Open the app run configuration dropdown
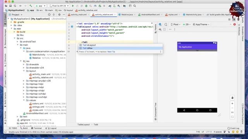The width and height of the screenshot is (248, 139). pyautogui.click(x=40, y=6)
